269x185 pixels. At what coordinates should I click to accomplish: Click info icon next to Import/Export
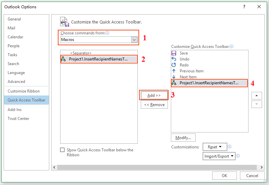pos(238,156)
